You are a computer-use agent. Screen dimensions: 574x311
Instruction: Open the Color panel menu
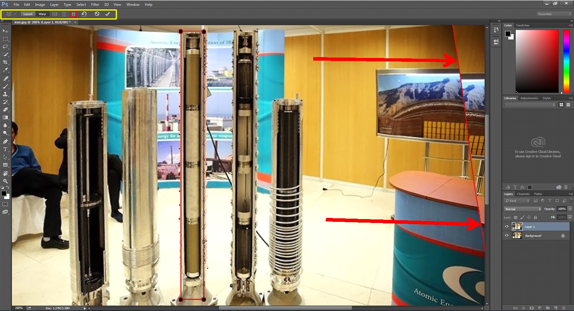(x=570, y=25)
